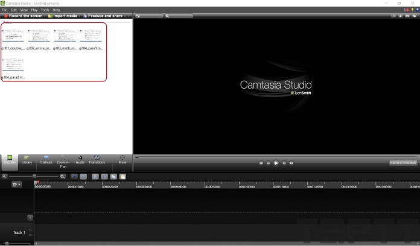Detach the preview window icon
The height and width of the screenshot is (246, 420).
(x=415, y=16)
